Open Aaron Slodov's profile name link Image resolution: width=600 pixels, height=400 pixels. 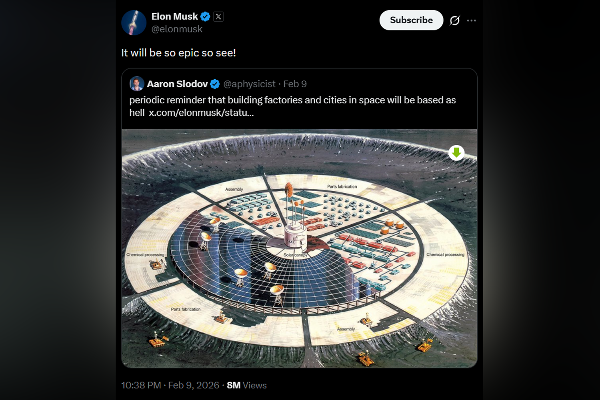click(x=177, y=84)
